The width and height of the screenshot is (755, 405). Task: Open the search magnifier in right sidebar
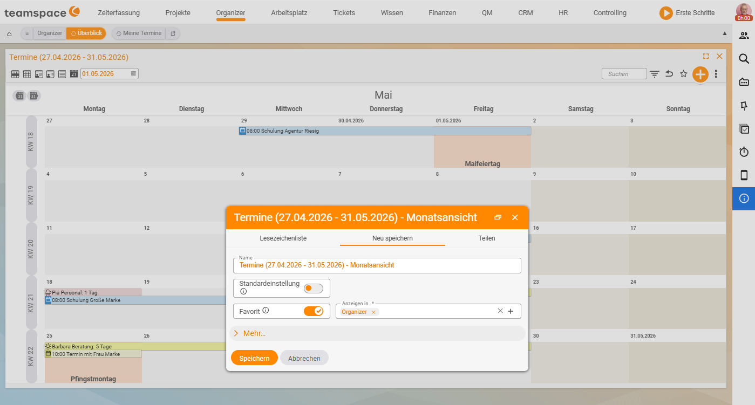click(744, 59)
